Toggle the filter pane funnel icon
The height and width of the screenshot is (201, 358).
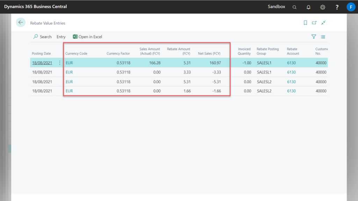[314, 37]
